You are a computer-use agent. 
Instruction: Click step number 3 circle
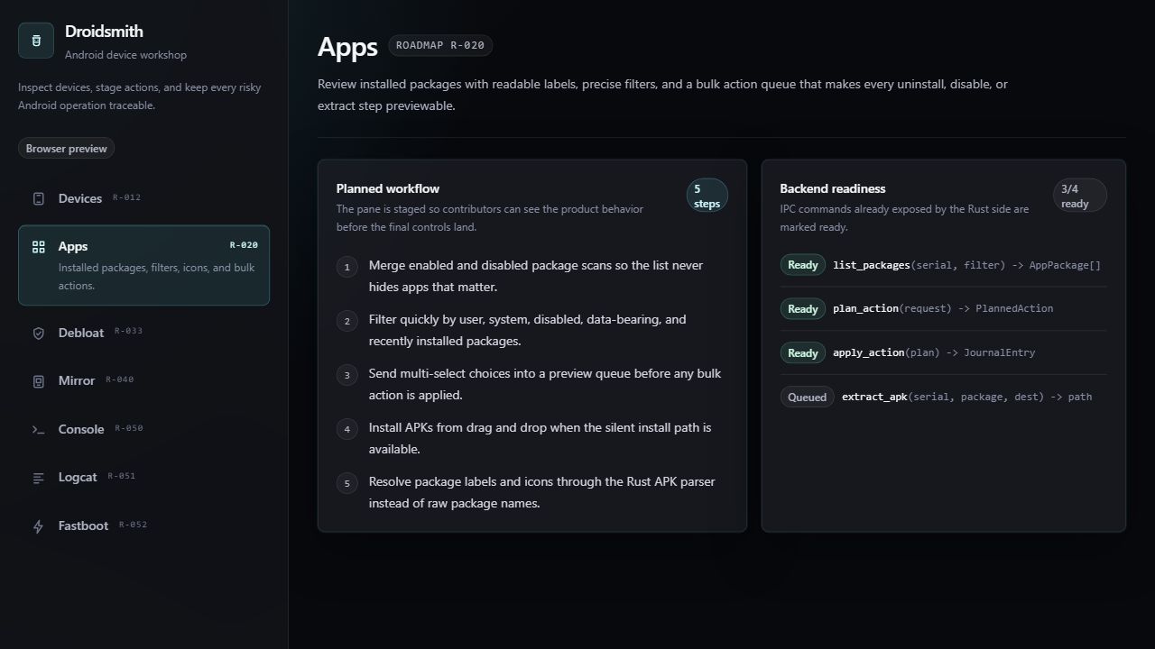point(347,375)
